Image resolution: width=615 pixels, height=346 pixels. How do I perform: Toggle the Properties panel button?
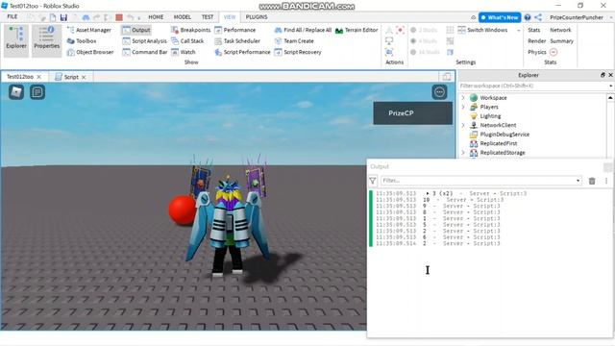[47, 40]
